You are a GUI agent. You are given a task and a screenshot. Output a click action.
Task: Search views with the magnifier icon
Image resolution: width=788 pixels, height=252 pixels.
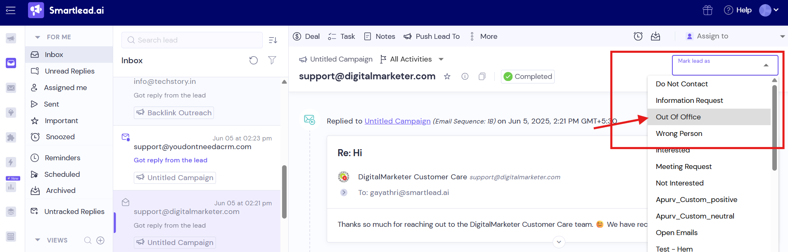(88, 240)
